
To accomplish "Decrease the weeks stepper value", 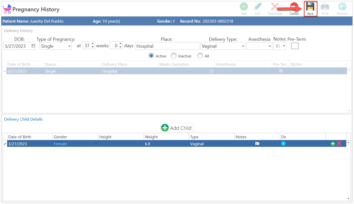I will (93, 47).
